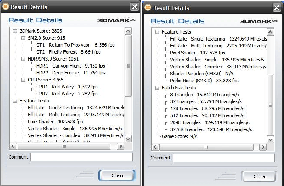The width and height of the screenshot is (284, 186).
Task: Click the left window's title bar icon
Action: [x=5, y=7]
